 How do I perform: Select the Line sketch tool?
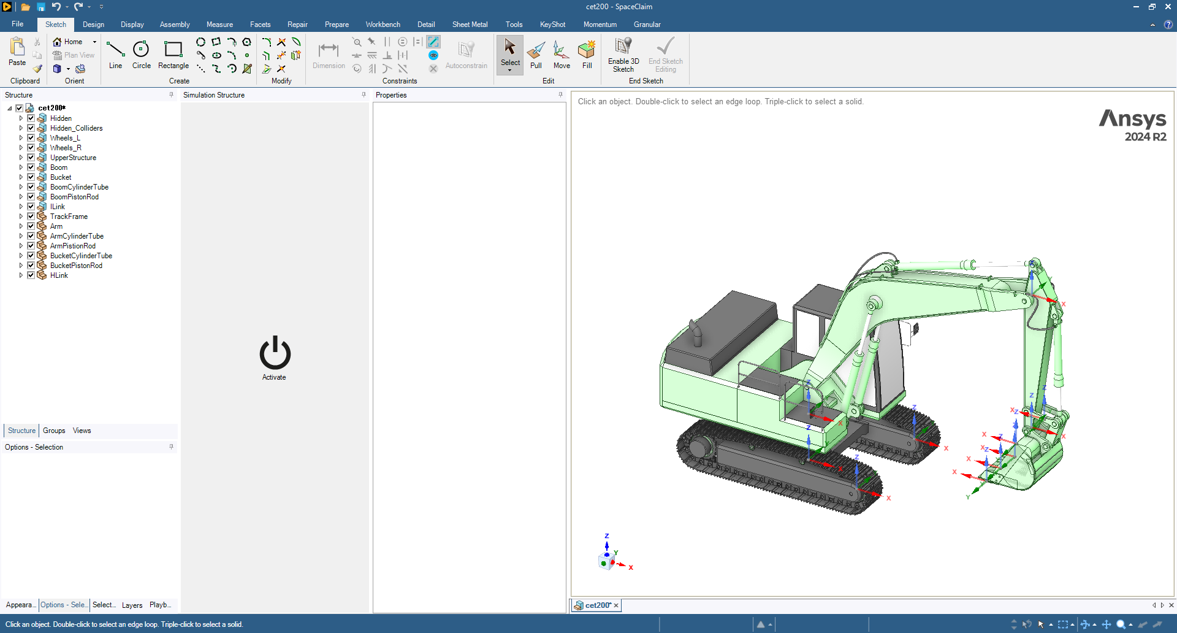tap(115, 54)
